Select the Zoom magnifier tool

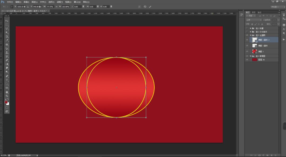7,96
